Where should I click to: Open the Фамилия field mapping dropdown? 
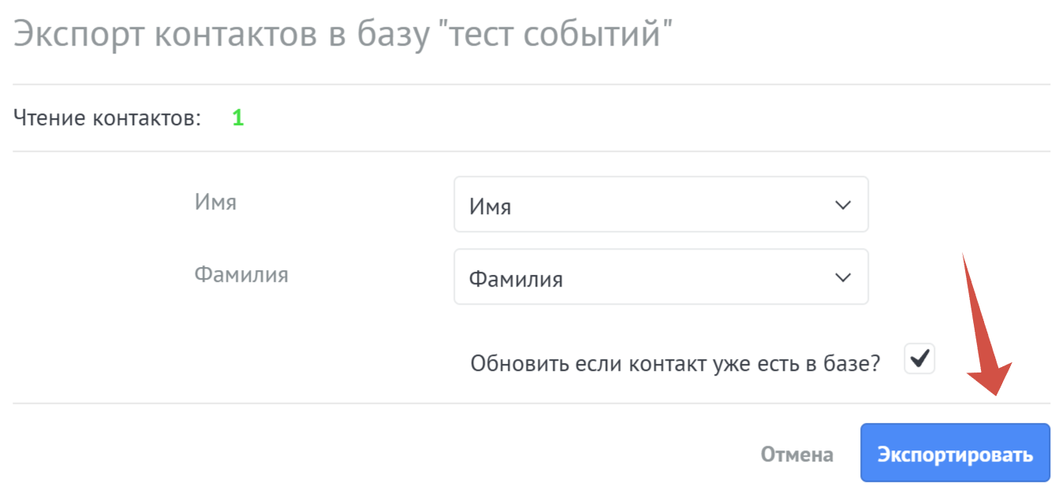click(x=661, y=277)
